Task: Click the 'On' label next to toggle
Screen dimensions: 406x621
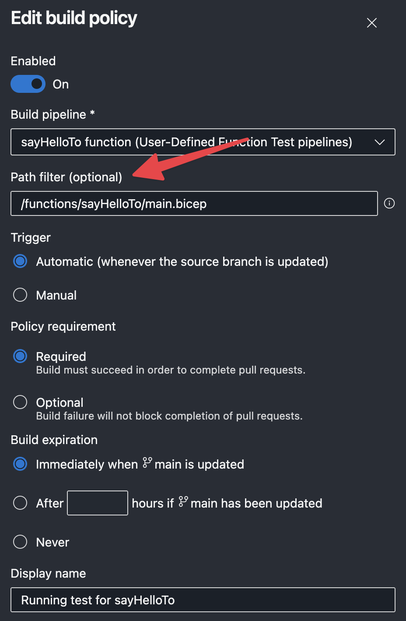Action: [61, 85]
